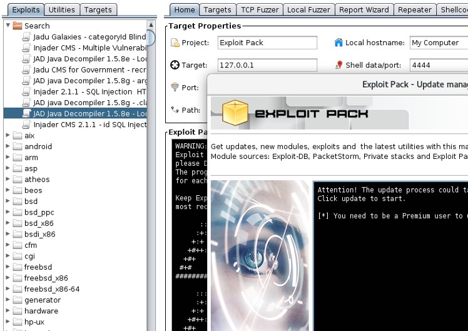468x331 pixels.
Task: Click the freebsd_x86-64 folder icon
Action: coord(18,289)
